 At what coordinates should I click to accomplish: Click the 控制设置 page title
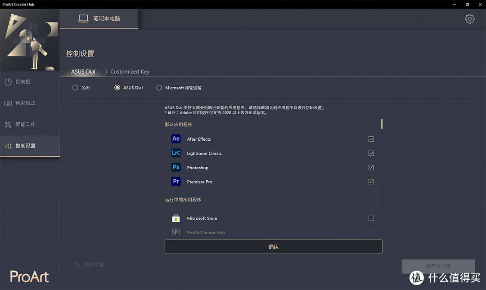pos(80,54)
